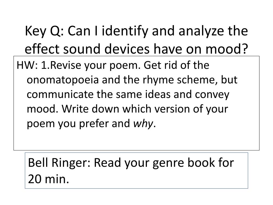Click the word 'mood?' ending the title
Image resolution: width=273 pixels, height=205 pixels.
(227, 49)
